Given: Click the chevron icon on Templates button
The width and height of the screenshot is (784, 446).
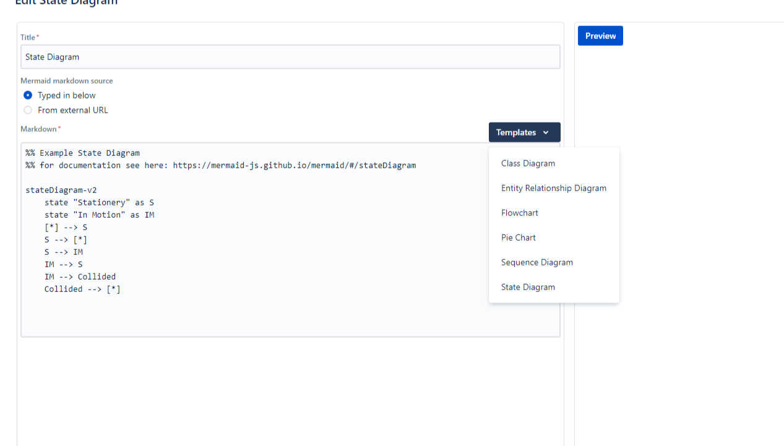Looking at the screenshot, I should tap(546, 132).
